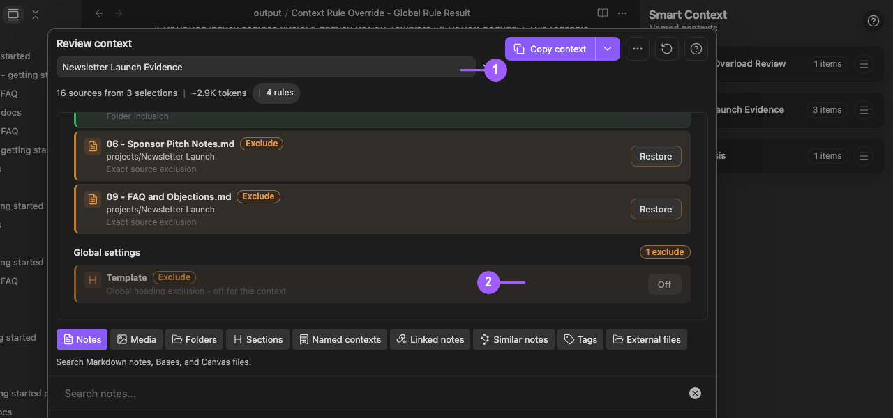The width and height of the screenshot is (893, 418).
Task: Open the note more options menu
Action: pos(622,13)
